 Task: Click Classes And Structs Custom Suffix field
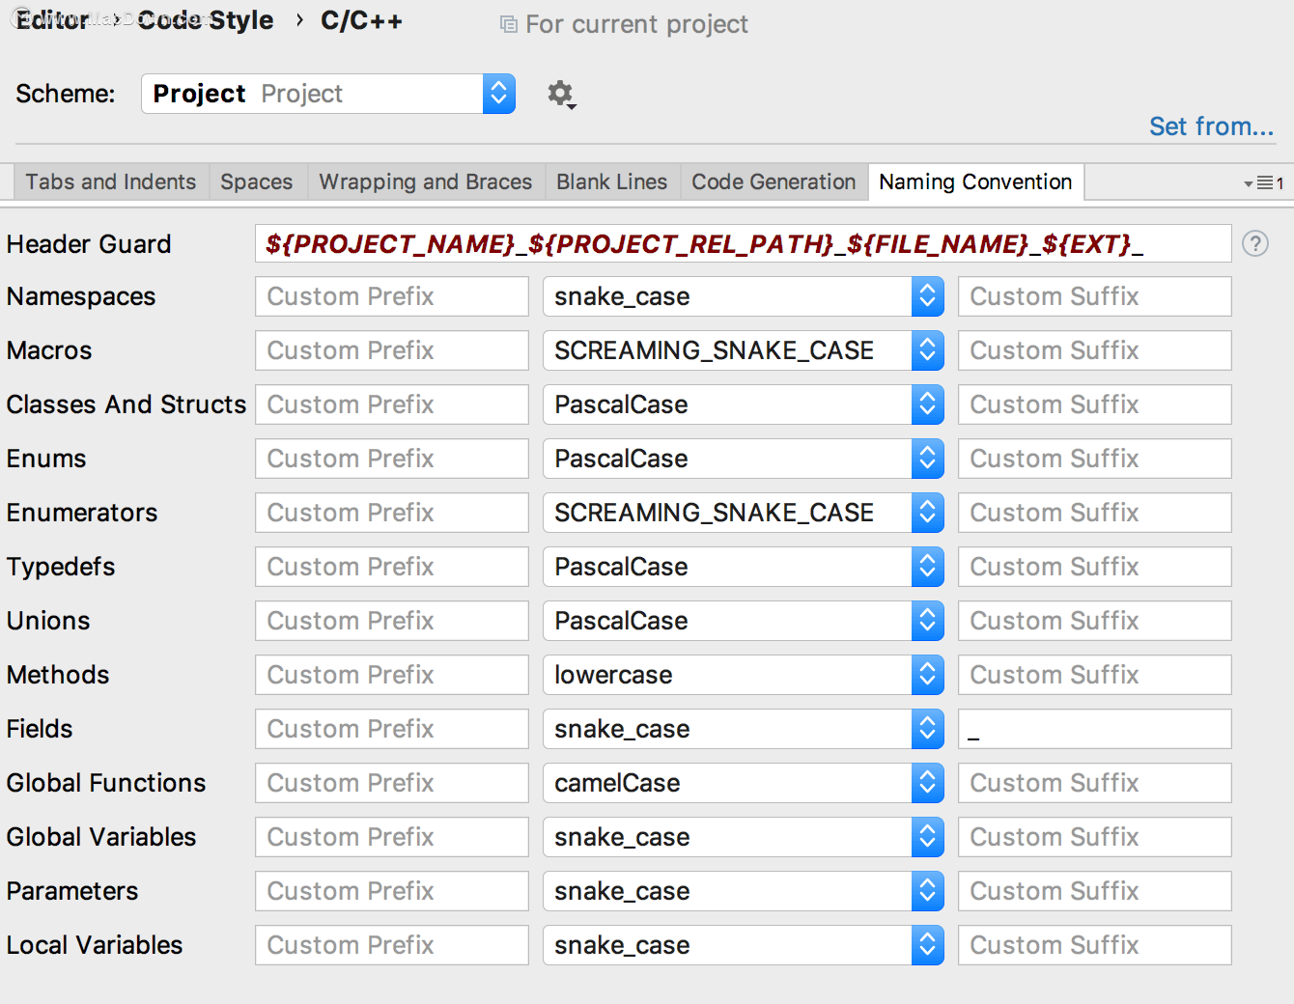(x=1095, y=404)
